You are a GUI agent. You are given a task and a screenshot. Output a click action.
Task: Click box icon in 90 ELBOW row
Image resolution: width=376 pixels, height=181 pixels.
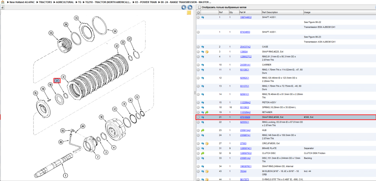pyautogui.click(x=206, y=171)
